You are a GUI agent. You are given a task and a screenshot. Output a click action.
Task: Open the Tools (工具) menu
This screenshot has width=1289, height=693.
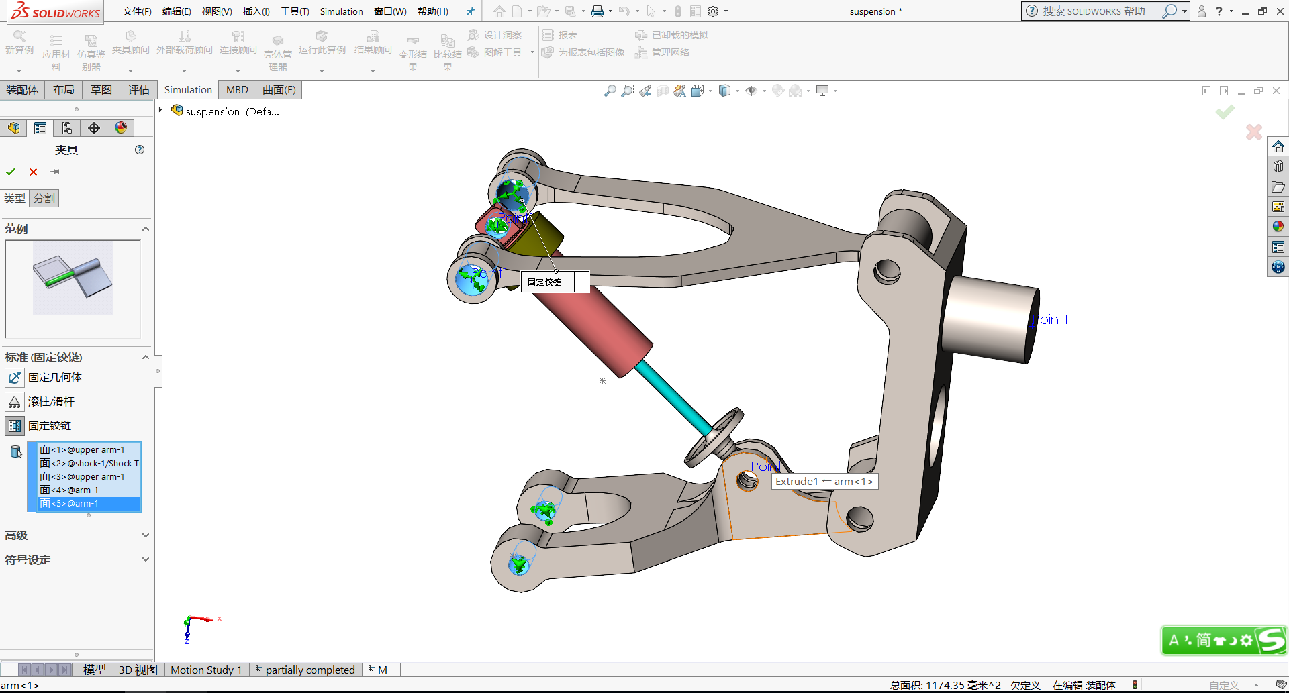point(295,11)
